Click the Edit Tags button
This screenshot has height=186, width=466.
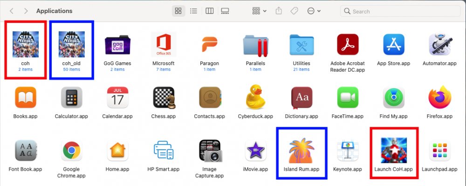[295, 11]
